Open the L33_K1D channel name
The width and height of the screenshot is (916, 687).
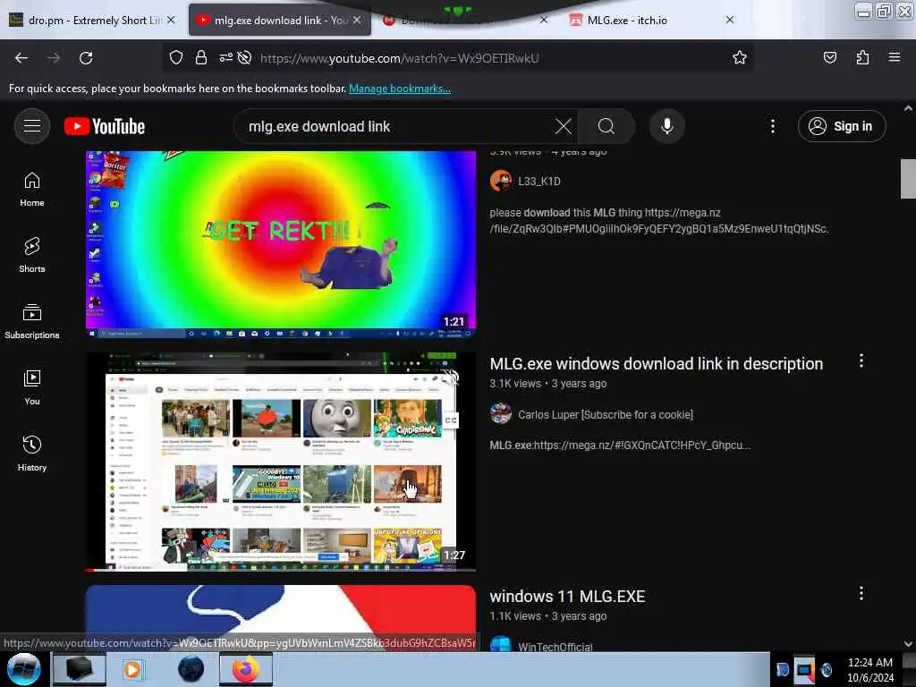(x=539, y=181)
